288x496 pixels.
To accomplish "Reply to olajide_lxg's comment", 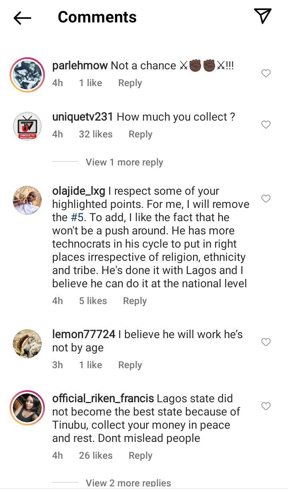I will coord(135,301).
